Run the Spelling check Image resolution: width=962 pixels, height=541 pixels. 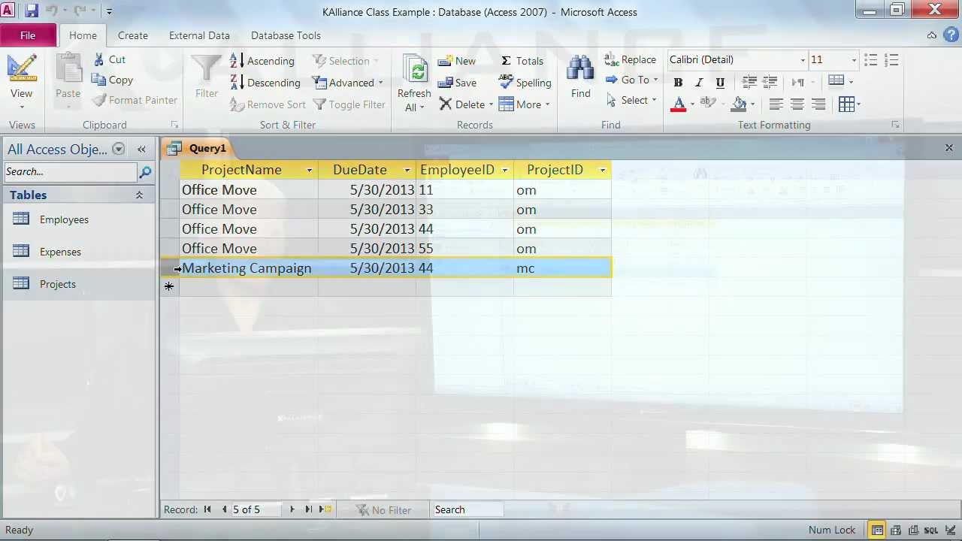(x=525, y=83)
